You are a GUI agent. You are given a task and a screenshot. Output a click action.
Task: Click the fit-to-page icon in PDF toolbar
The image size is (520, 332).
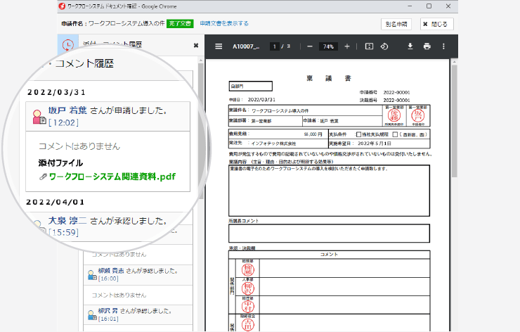(x=369, y=46)
